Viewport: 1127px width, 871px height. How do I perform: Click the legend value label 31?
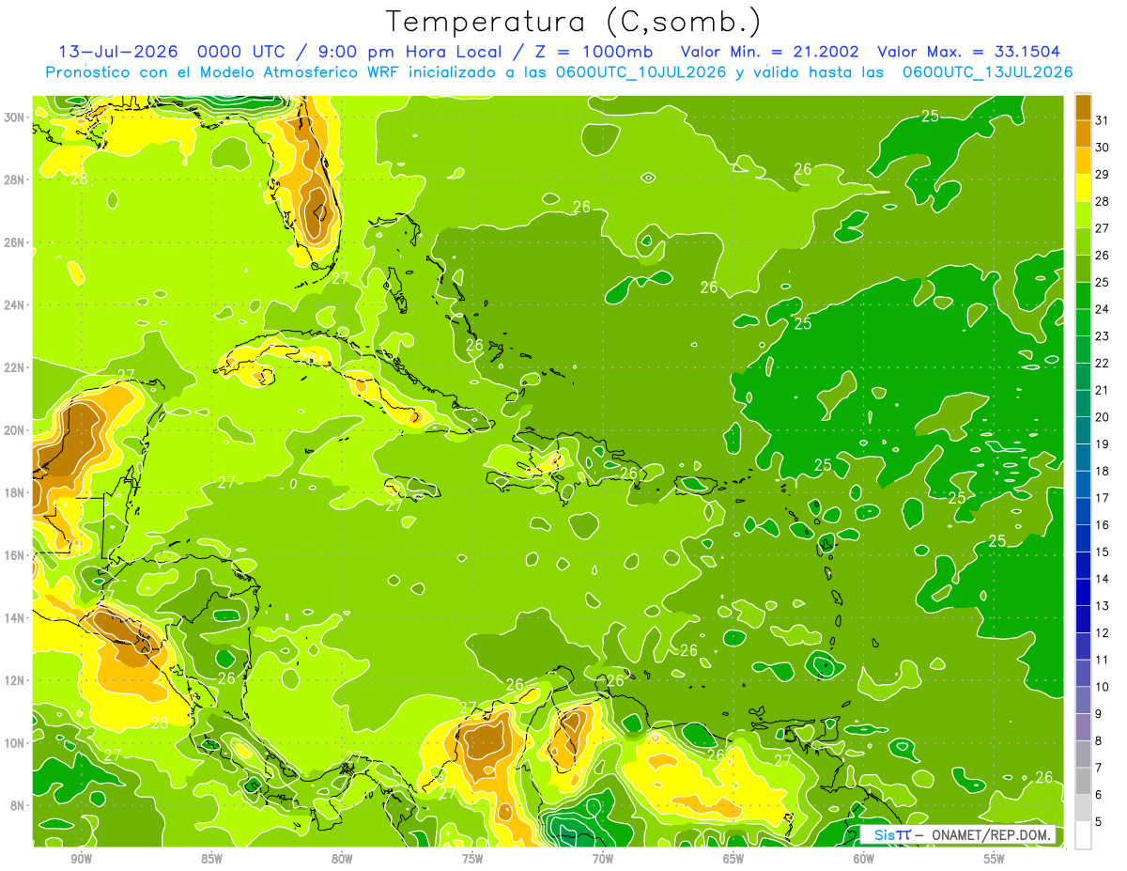(1103, 120)
